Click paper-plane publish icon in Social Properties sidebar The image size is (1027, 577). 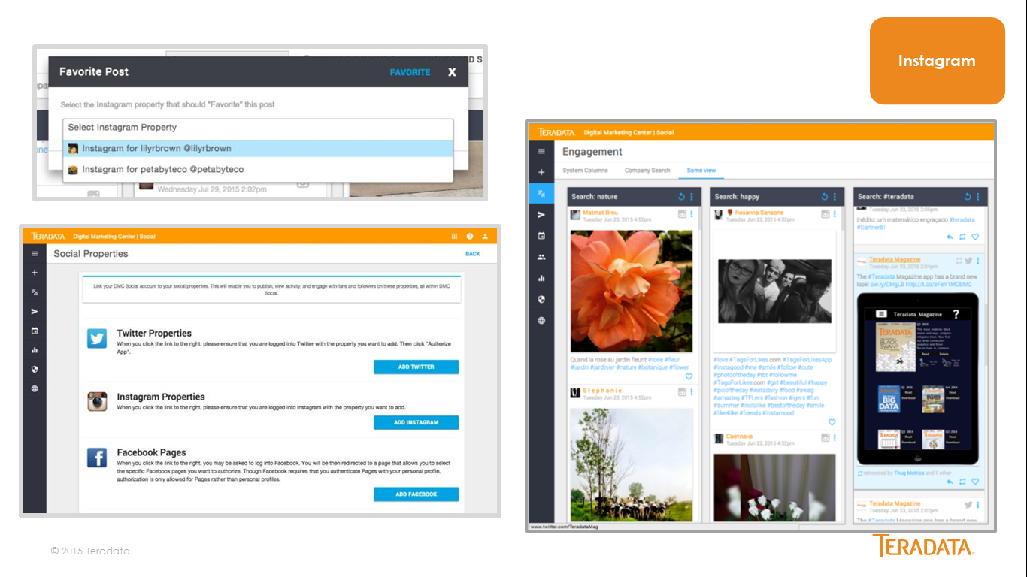click(35, 311)
